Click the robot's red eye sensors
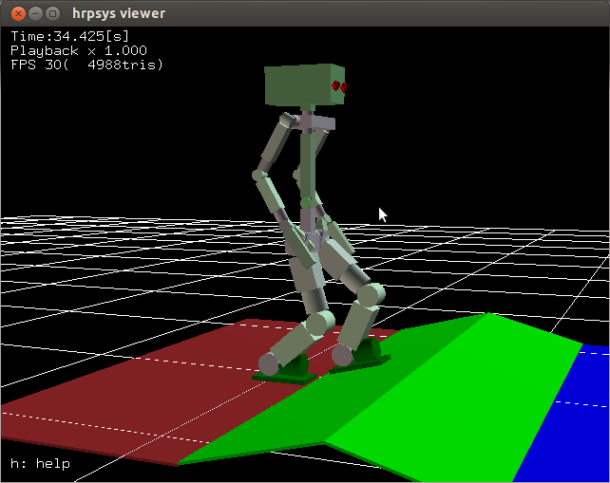 (338, 87)
